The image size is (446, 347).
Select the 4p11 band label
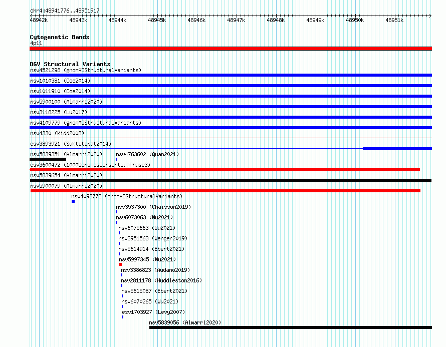pyautogui.click(x=36, y=43)
